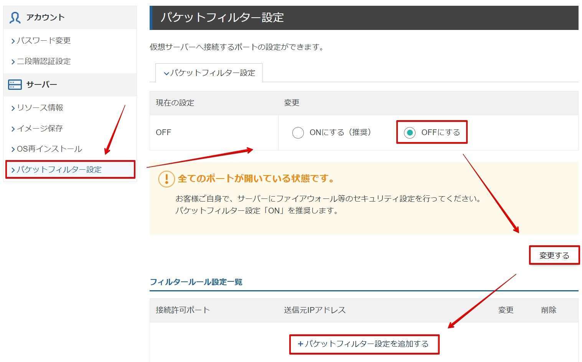Select the ONにする（推奨） radio button
The width and height of the screenshot is (582, 362).
(298, 133)
